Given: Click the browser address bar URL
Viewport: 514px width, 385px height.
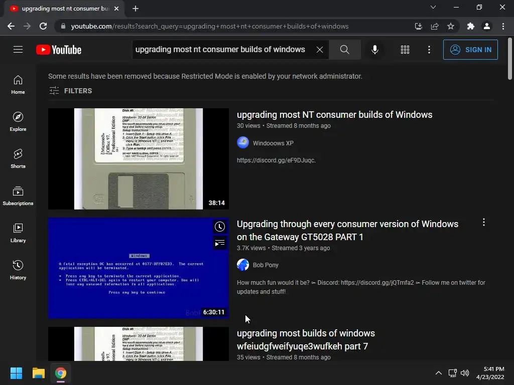Looking at the screenshot, I should 210,26.
